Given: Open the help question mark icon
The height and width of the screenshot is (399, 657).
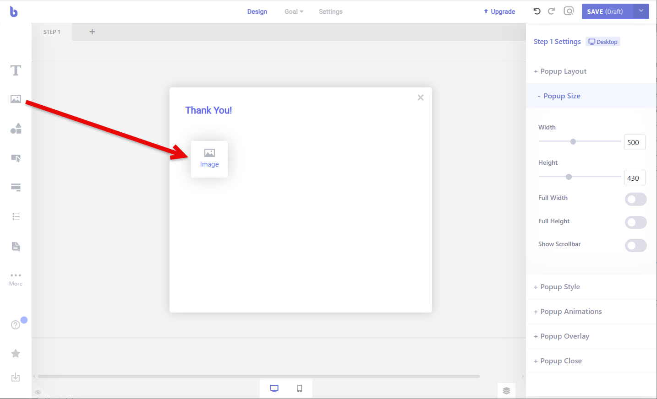Looking at the screenshot, I should tap(16, 325).
